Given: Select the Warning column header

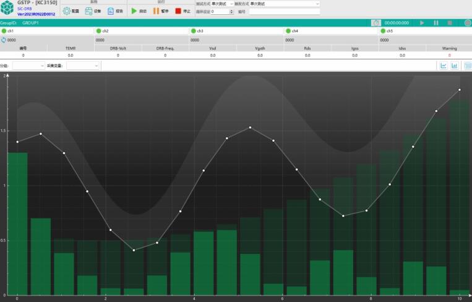Looking at the screenshot, I should [449, 48].
